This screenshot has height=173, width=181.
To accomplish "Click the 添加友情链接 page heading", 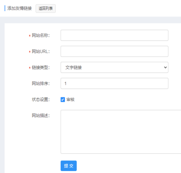I will coord(19,8).
